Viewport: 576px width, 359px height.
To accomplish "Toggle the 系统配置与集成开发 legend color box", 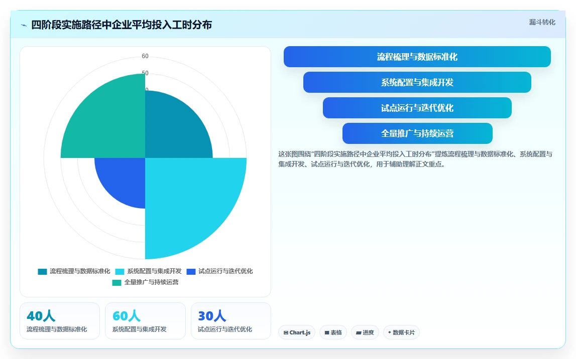I will click(120, 272).
